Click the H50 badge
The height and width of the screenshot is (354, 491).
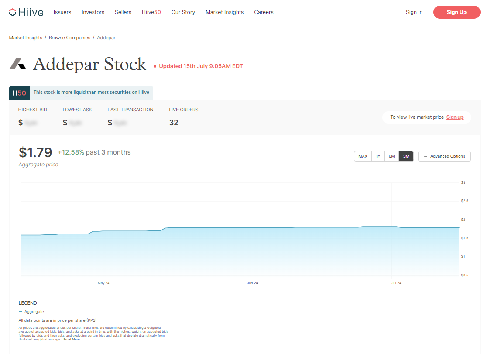pyautogui.click(x=19, y=93)
